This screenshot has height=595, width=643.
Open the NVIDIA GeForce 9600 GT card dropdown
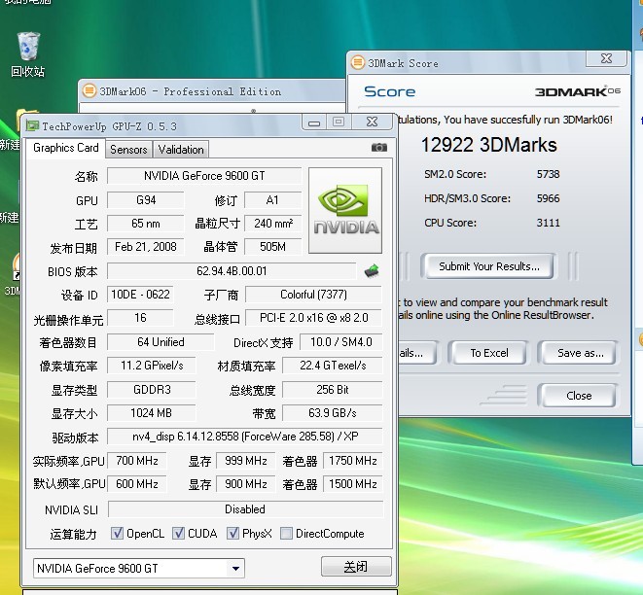tap(138, 569)
